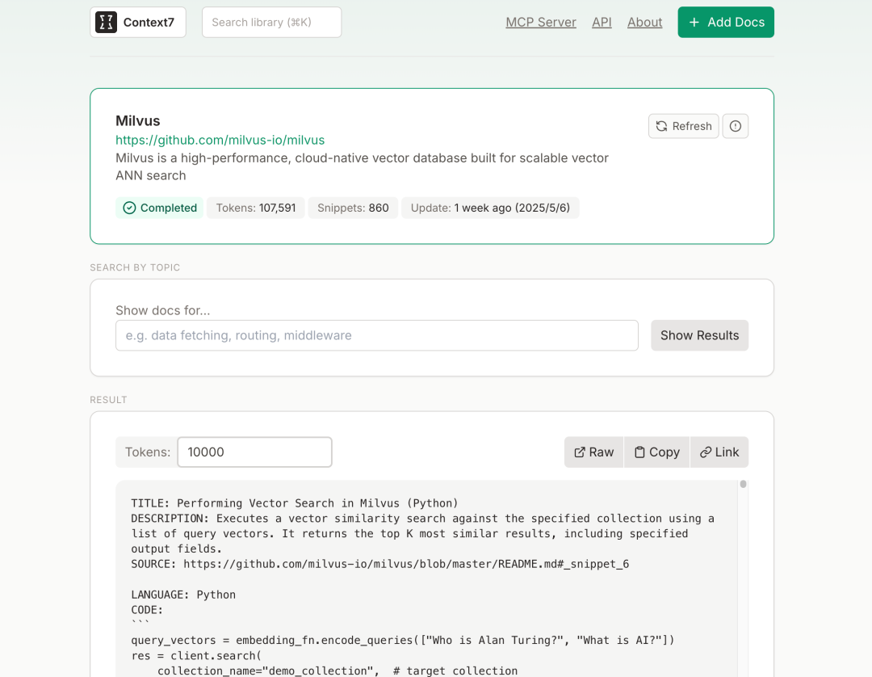Click the Tokens: 107,591 badge
The image size is (872, 677).
255,208
